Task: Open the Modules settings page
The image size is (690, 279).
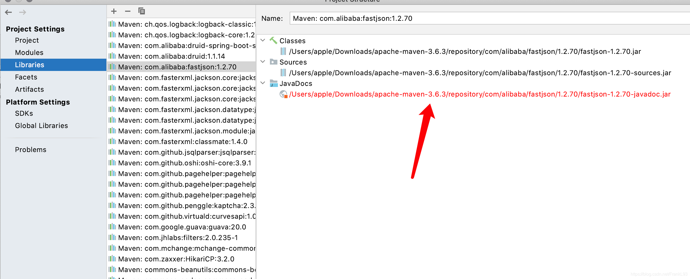Action: [29, 53]
